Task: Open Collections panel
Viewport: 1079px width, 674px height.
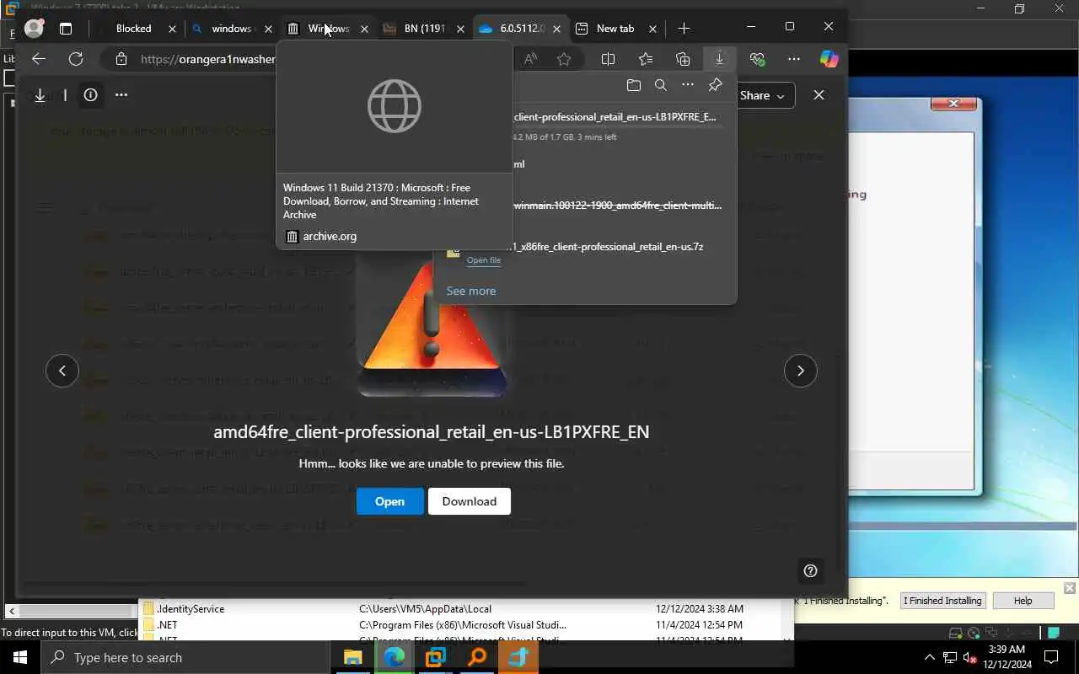Action: tap(683, 59)
